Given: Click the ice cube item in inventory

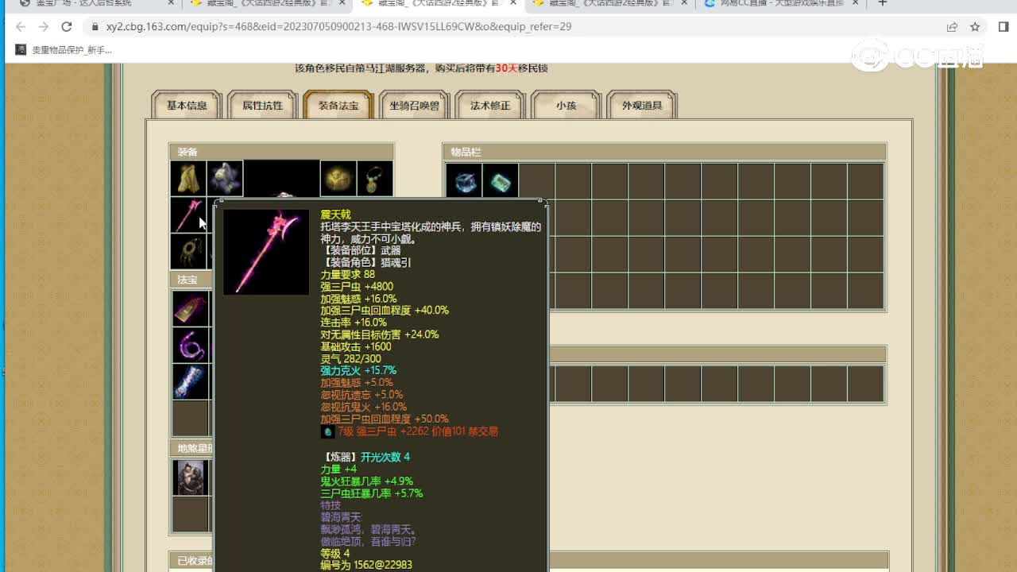Looking at the screenshot, I should pos(463,181).
